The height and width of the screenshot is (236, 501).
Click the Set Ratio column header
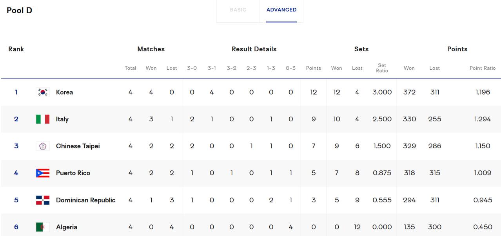coord(382,68)
